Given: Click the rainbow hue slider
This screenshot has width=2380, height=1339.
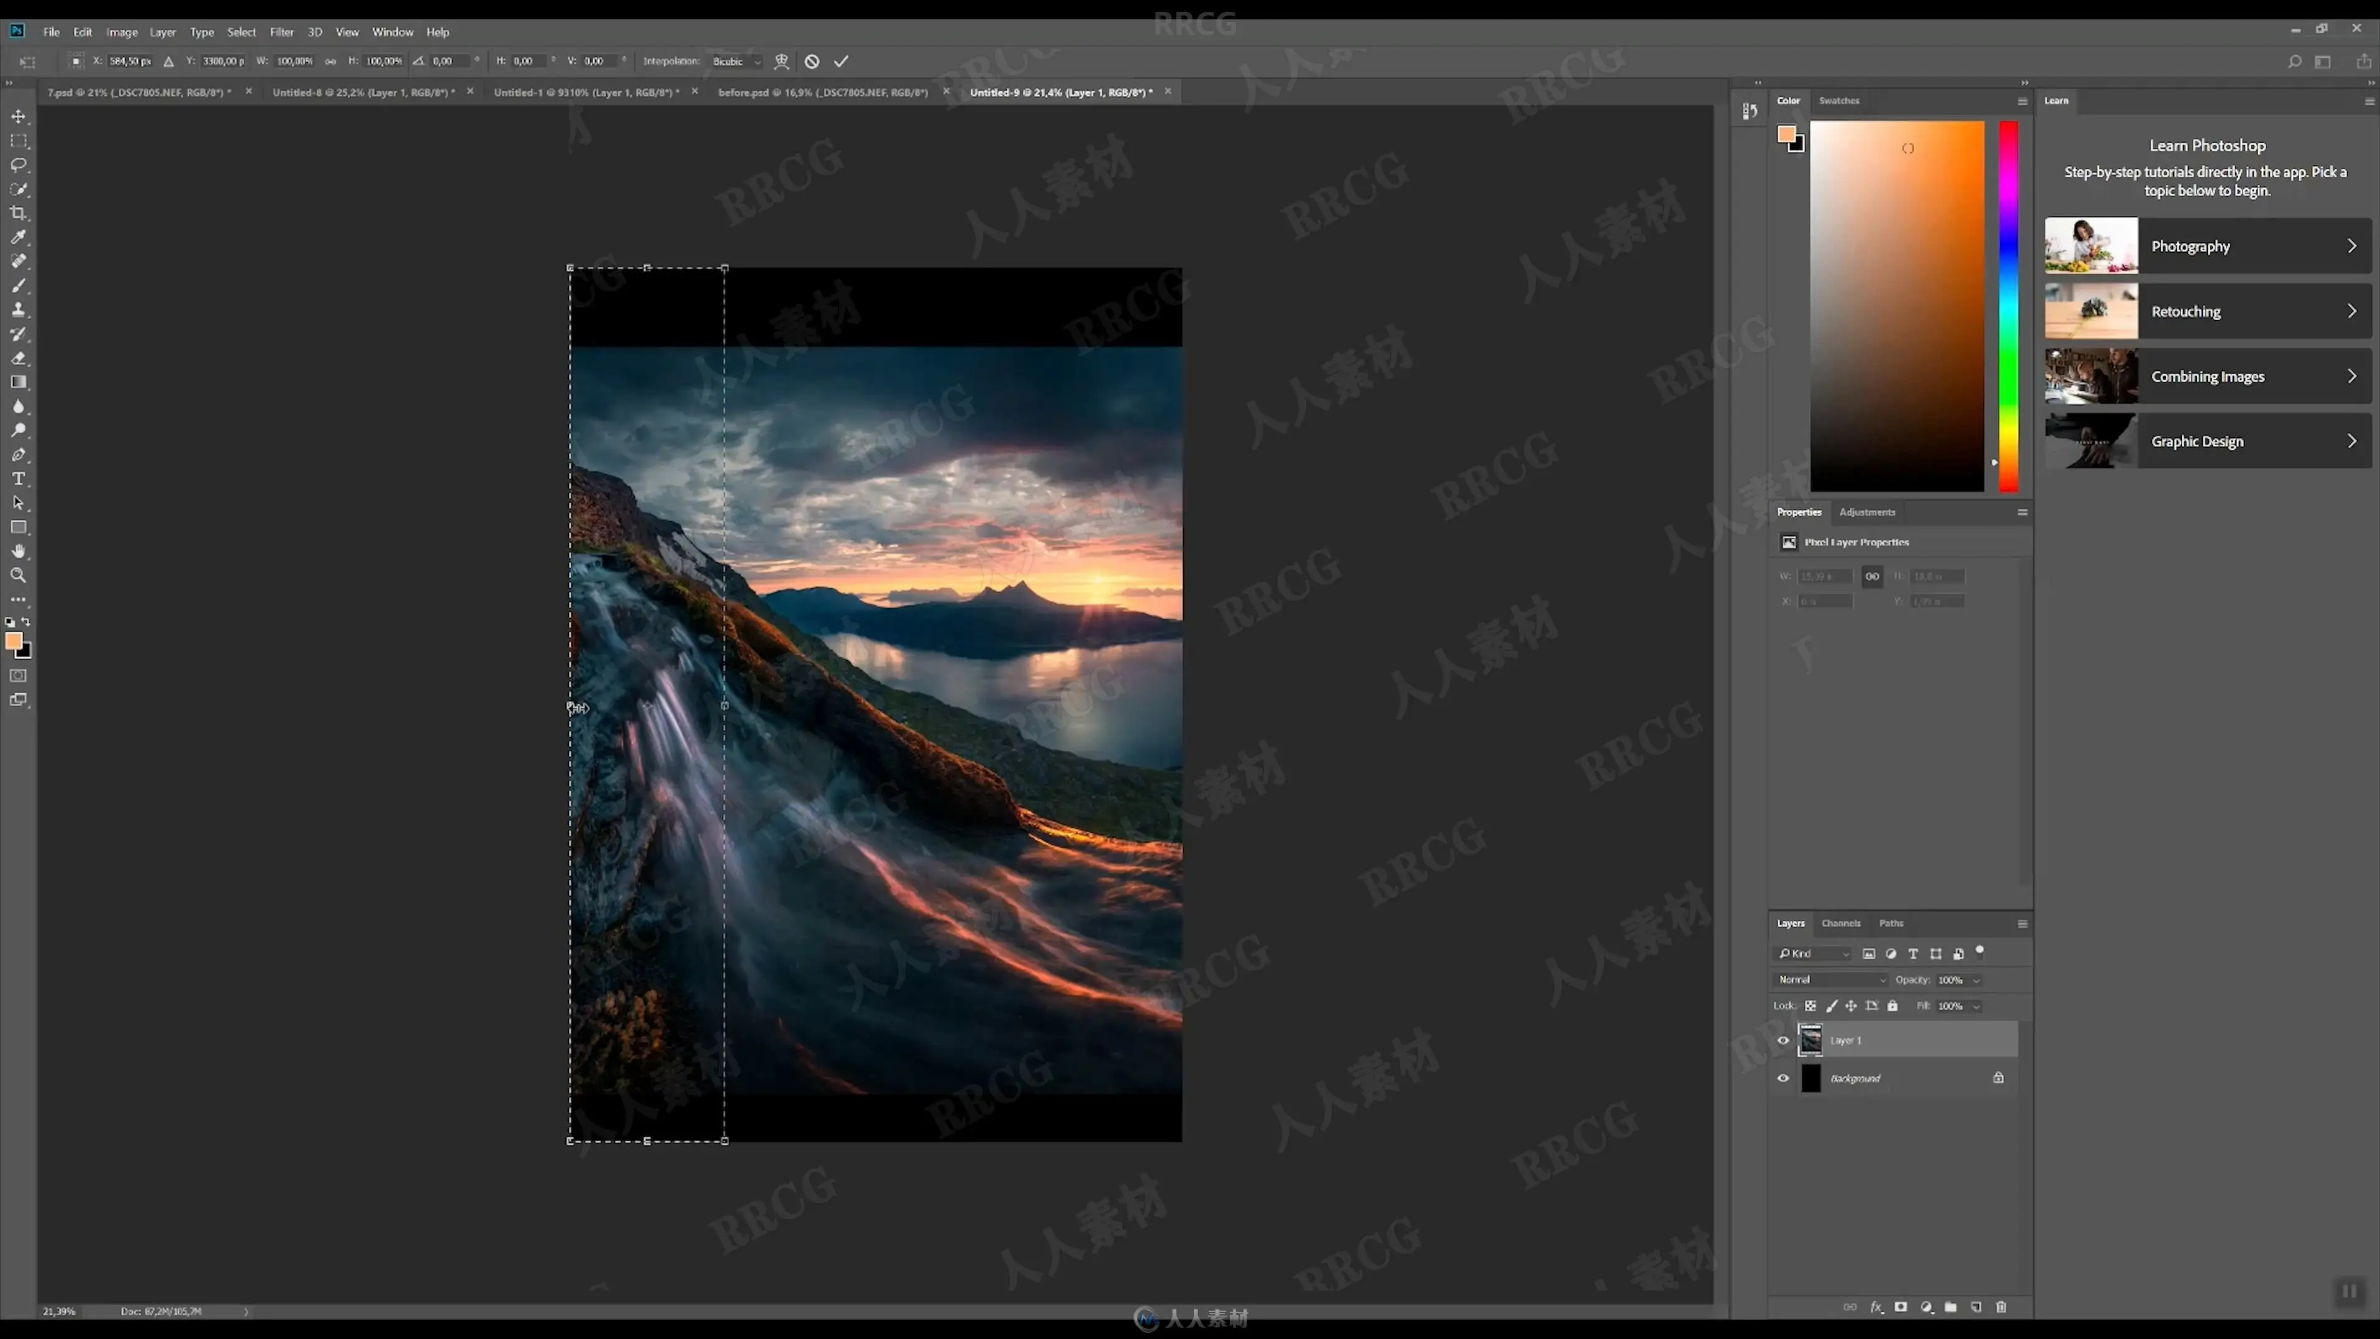Looking at the screenshot, I should click(x=2009, y=305).
